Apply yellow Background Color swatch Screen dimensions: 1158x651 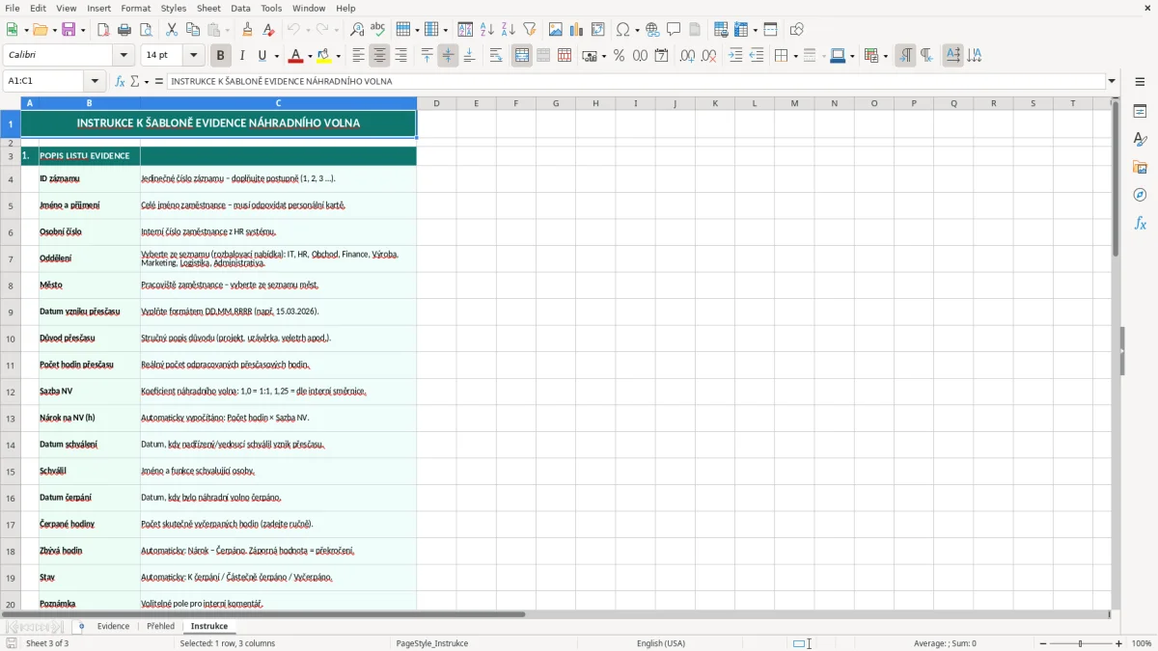pyautogui.click(x=324, y=56)
